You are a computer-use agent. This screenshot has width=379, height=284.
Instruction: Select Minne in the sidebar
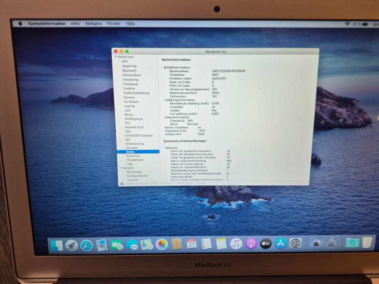(x=129, y=114)
